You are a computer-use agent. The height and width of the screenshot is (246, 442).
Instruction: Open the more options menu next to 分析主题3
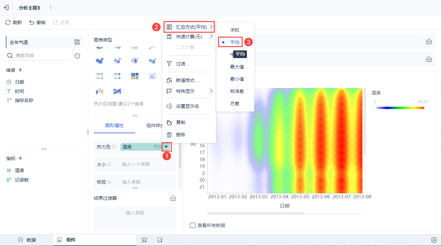51,8
